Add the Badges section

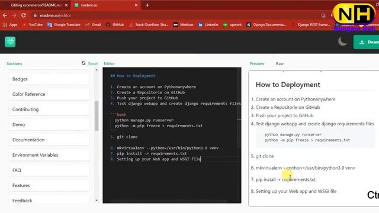click(49, 79)
